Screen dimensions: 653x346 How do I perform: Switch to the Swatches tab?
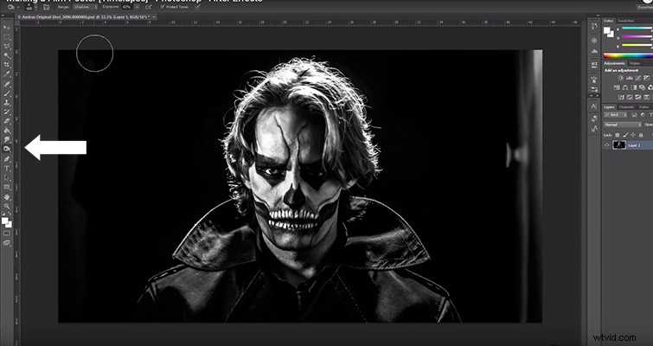[626, 21]
